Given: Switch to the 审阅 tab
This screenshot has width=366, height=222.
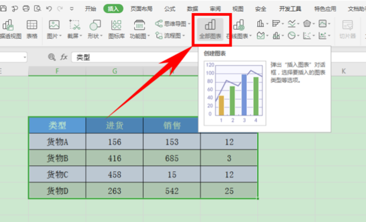Looking at the screenshot, I should click(215, 9).
